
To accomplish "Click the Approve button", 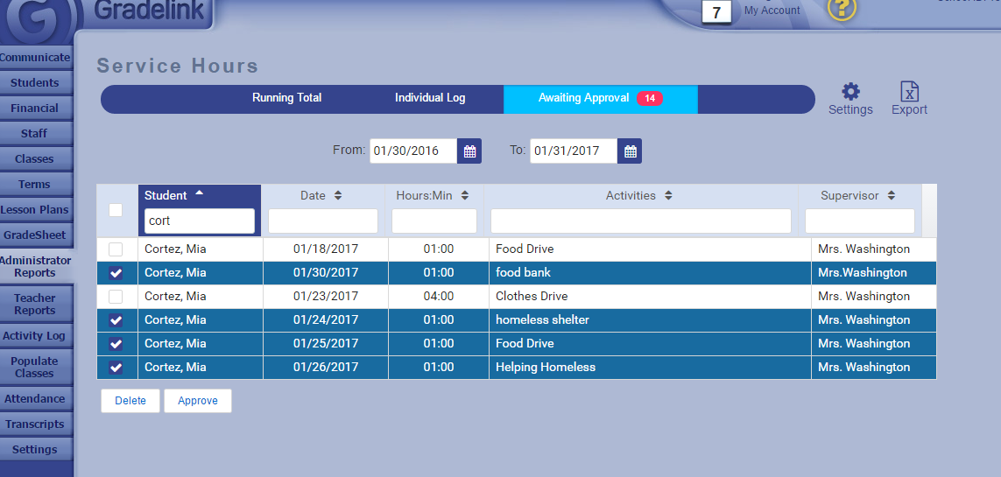I will click(x=198, y=401).
